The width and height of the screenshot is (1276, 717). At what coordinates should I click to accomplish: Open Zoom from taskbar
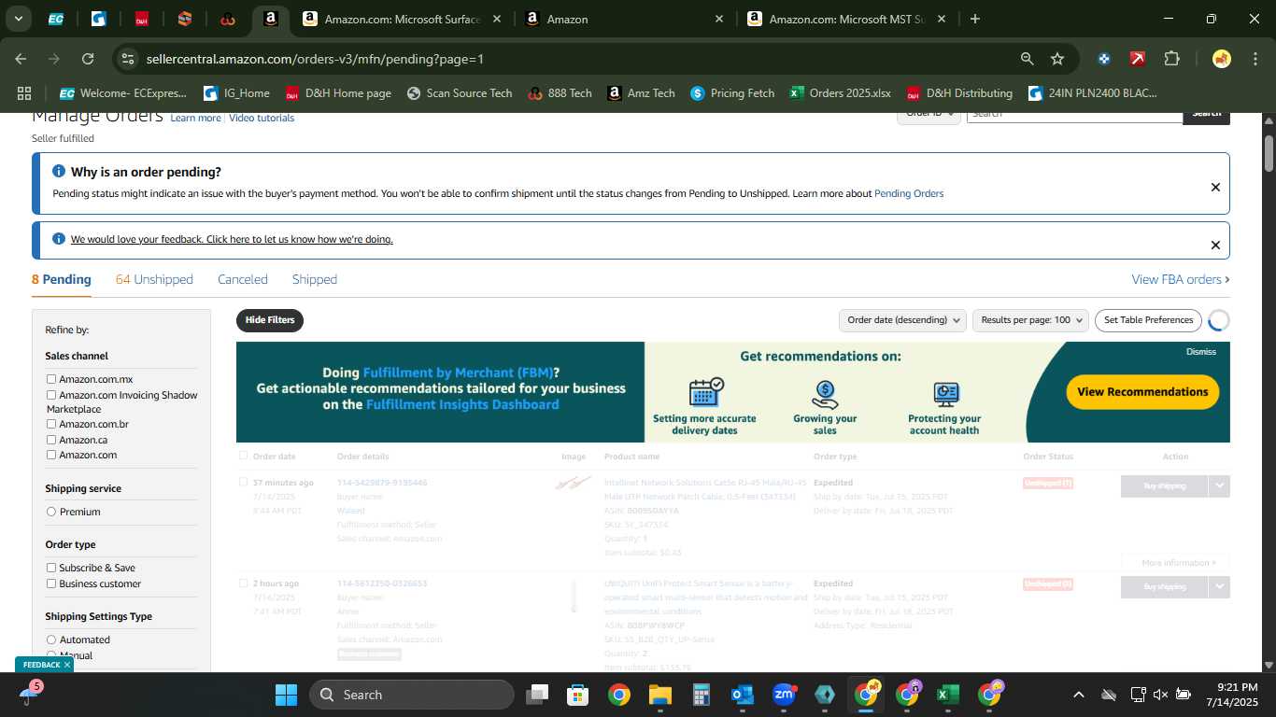coord(784,695)
